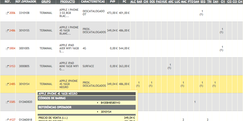243x121 pixels.
Task: Select operator reference 3010155 cell
Action: pos(24,31)
